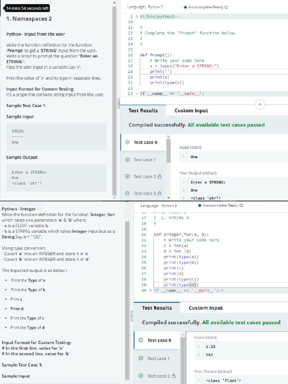288x384 pixels.
Task: Click the panel resize handle left of the Integer_fun Test Results
Action: (x=132, y=315)
